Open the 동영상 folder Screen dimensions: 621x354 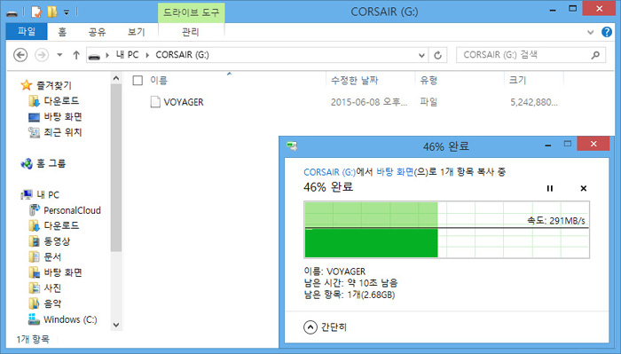tap(57, 241)
